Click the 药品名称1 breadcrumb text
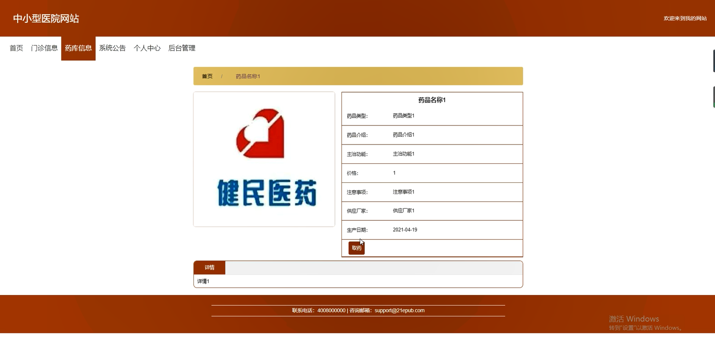 (248, 76)
